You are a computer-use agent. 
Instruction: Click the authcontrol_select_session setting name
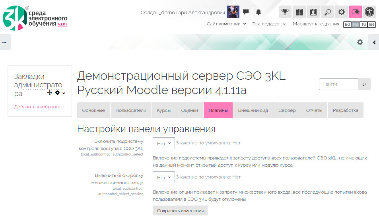point(121,194)
